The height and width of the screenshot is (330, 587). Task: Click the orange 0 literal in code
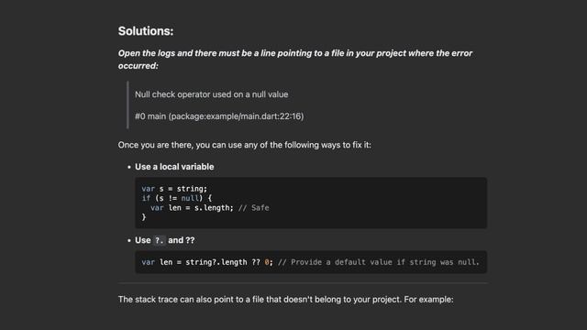267,262
